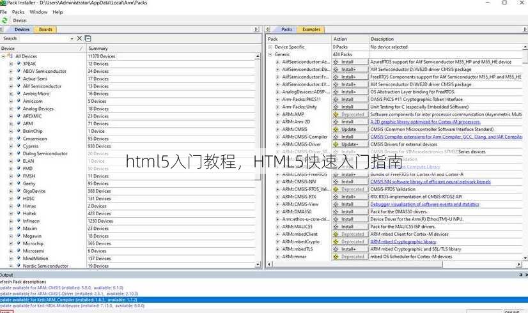528x313 pixels.
Task: Click the device list scroll down arrow
Action: [258, 264]
